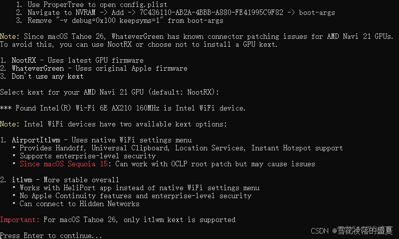399x239 pixels.
Task: Click the "Can connect to Hidden Networks" bullet
Action: coord(80,204)
